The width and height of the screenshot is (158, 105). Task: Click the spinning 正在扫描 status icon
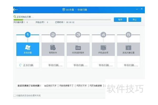click(x=21, y=65)
